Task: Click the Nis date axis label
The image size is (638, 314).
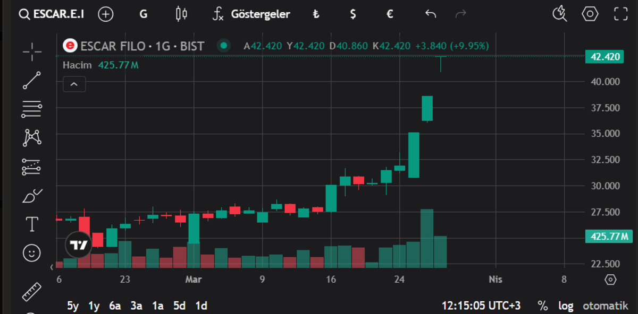Action: pos(495,280)
